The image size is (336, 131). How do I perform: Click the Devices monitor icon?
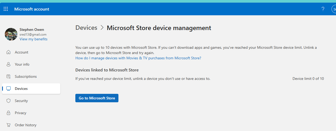point(8,89)
